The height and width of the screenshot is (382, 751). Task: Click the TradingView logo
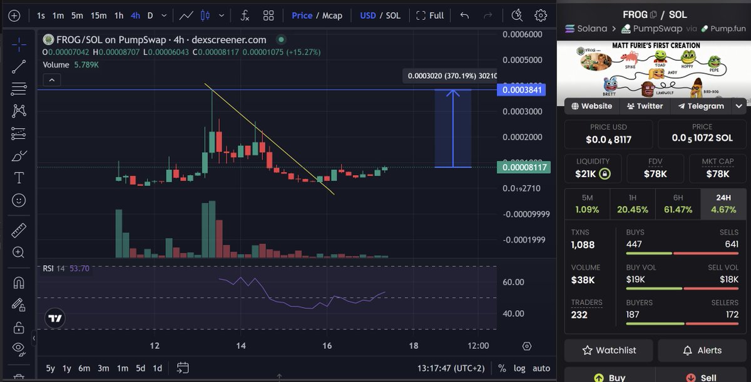pos(55,318)
